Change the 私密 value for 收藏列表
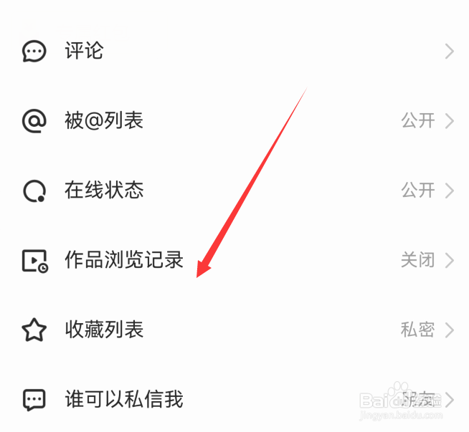The image size is (469, 432). point(418,330)
